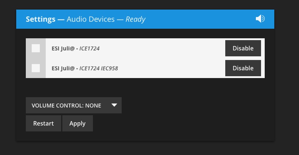Screen dimensions: 299x155
Task: Click the empty area of blue header bar
Action: click(200, 19)
